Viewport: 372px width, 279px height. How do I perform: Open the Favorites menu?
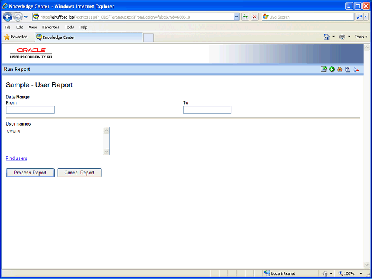click(51, 27)
